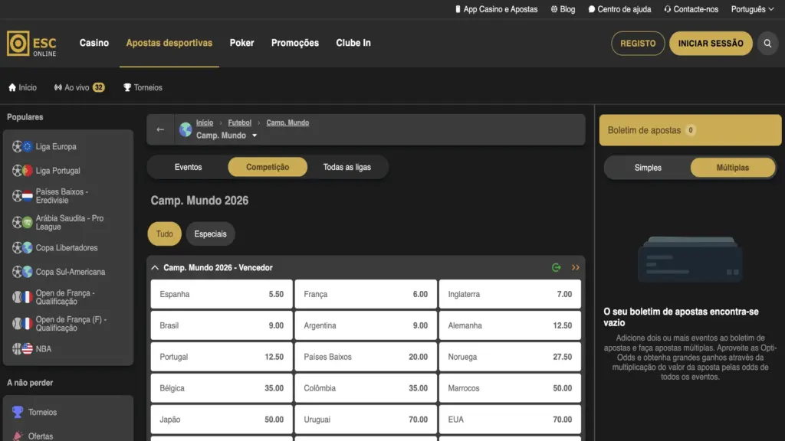The image size is (785, 441).
Task: Follow the Camp. Mundo breadcrumb link
Action: click(x=287, y=122)
